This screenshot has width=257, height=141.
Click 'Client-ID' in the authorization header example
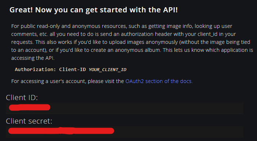click(72, 69)
